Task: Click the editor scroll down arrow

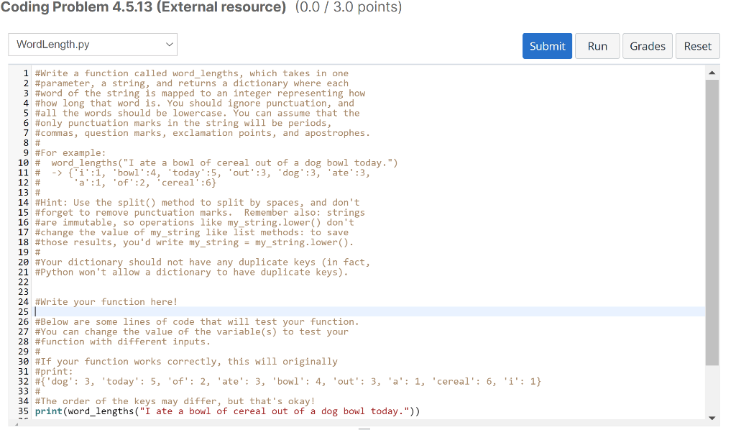Action: pos(712,417)
